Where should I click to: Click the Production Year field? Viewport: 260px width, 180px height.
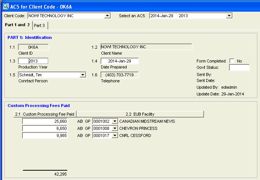tap(33, 61)
